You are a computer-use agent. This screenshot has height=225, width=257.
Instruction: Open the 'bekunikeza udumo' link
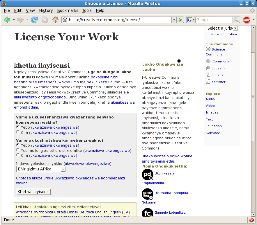tap(103, 82)
